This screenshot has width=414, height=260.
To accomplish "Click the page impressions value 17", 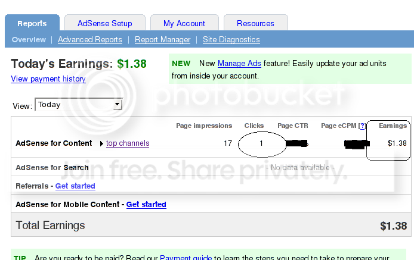I will pyautogui.click(x=228, y=143).
